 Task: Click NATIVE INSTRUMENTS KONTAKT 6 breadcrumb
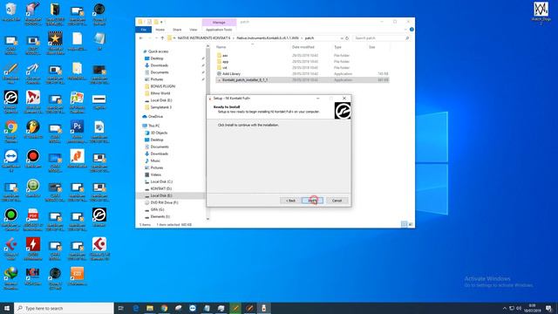[203, 38]
